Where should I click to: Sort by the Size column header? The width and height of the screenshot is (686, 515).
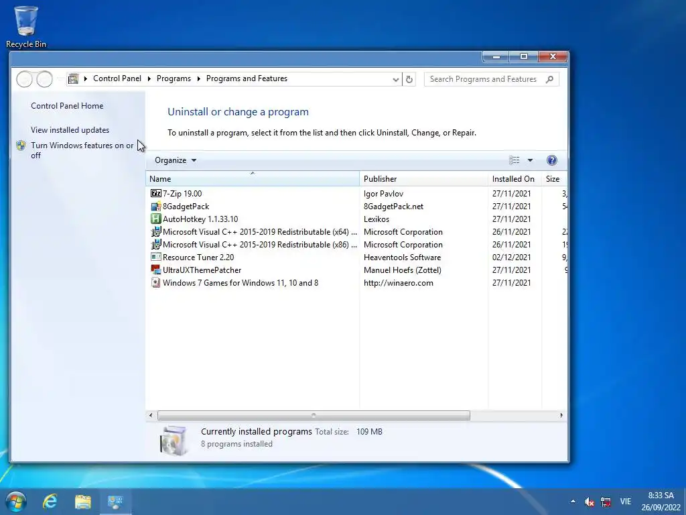(554, 178)
